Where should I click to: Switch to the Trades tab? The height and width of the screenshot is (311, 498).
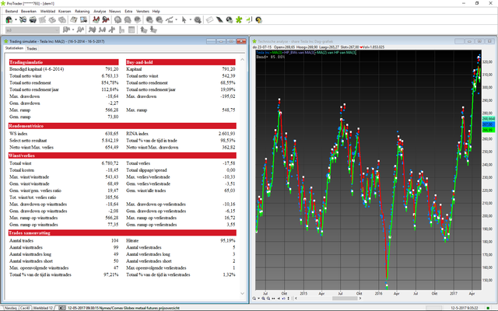tap(32, 48)
